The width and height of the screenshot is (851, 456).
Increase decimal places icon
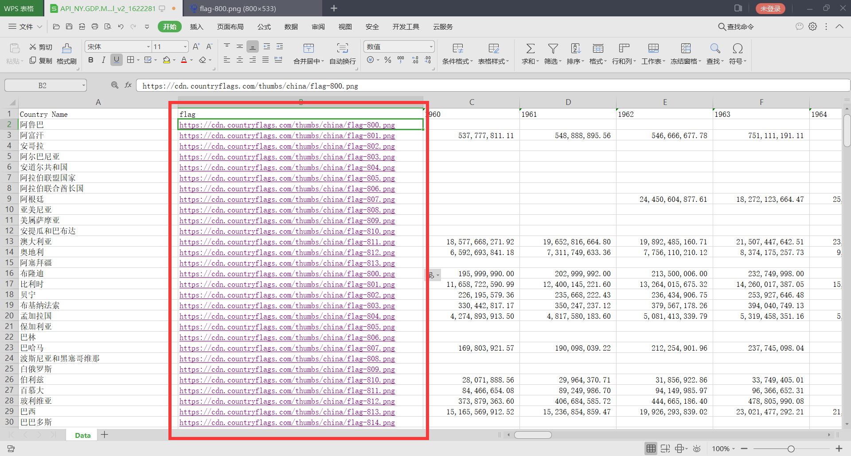click(415, 60)
